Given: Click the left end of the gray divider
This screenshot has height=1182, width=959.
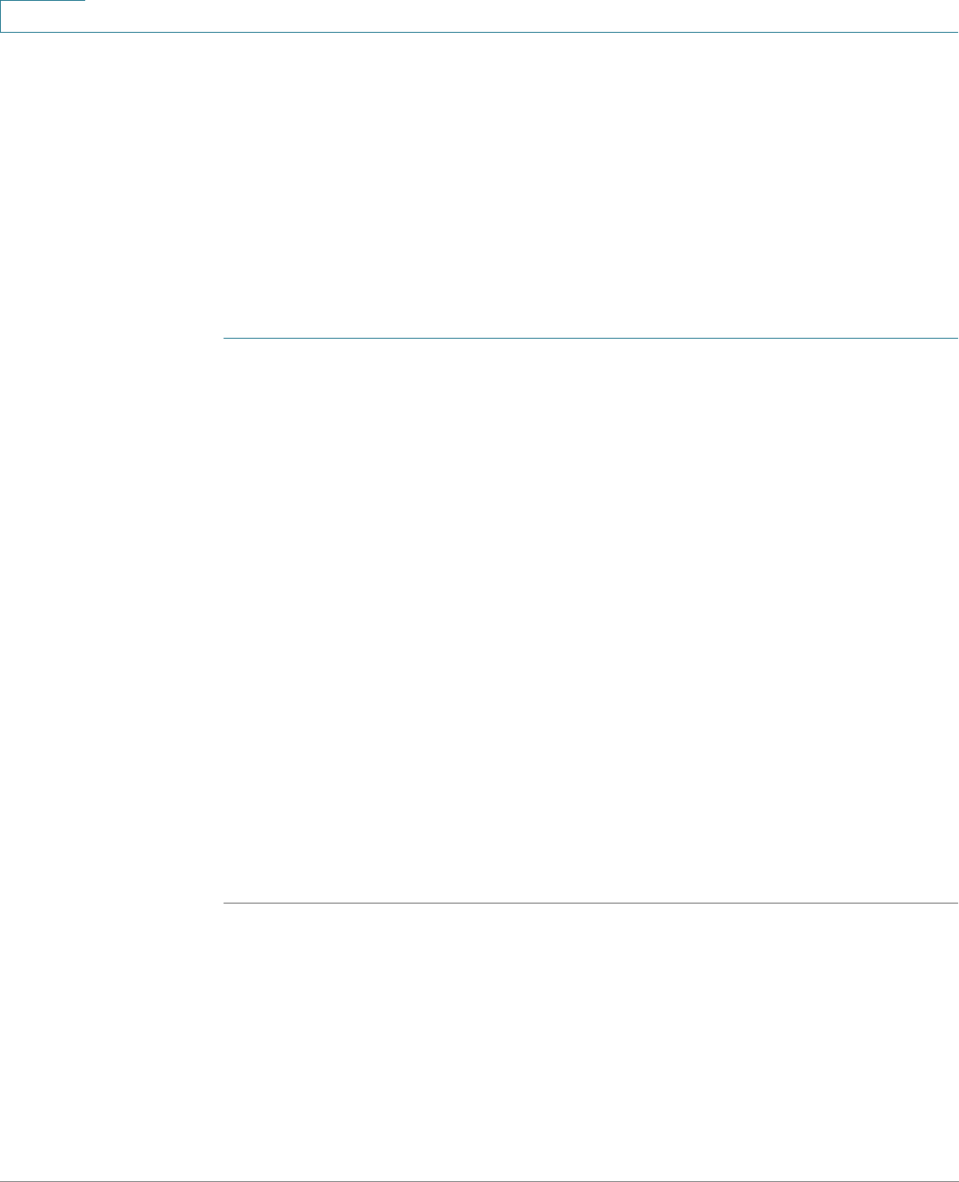Looking at the screenshot, I should click(x=225, y=904).
